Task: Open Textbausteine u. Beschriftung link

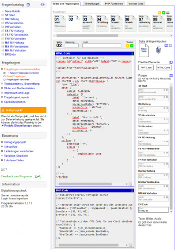Action: 22,84
